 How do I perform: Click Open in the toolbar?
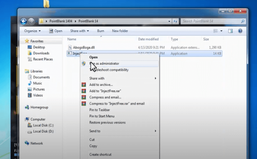(56, 31)
